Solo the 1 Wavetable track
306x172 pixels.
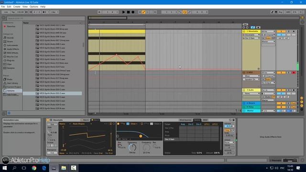289,32
